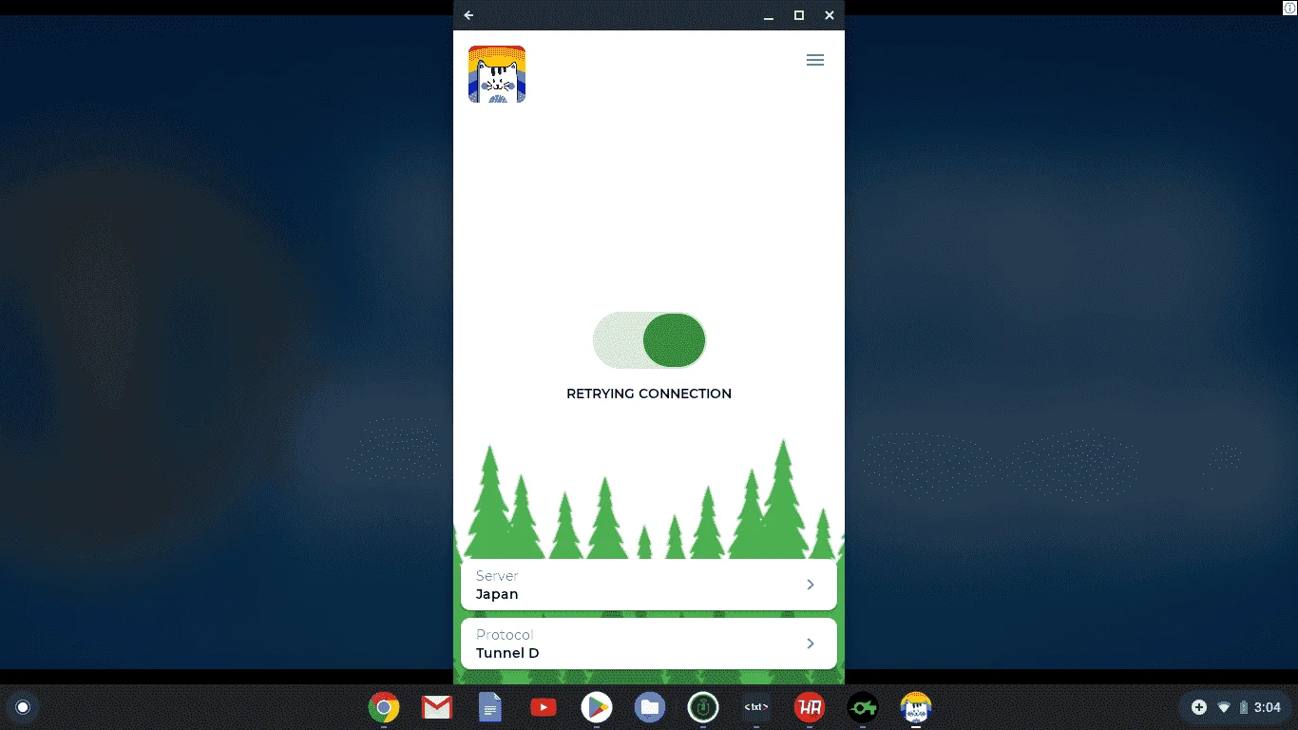Expand the Protocol Tunnel D chevron
1298x730 pixels.
coord(811,644)
